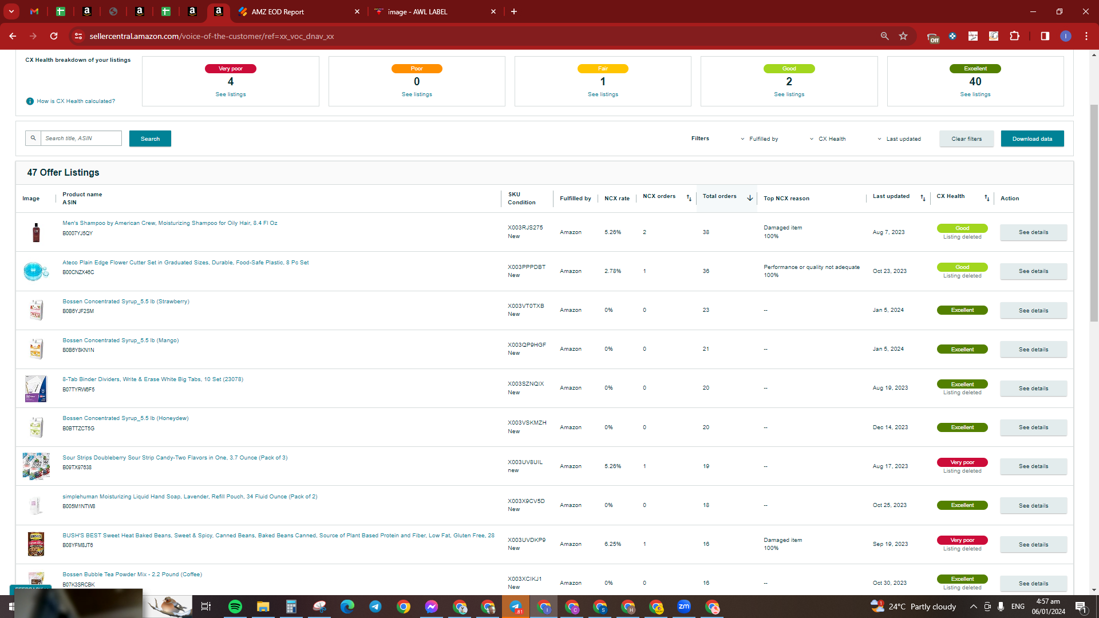Open the taskbar clock and date
Image resolution: width=1099 pixels, height=618 pixels.
coord(1049,607)
